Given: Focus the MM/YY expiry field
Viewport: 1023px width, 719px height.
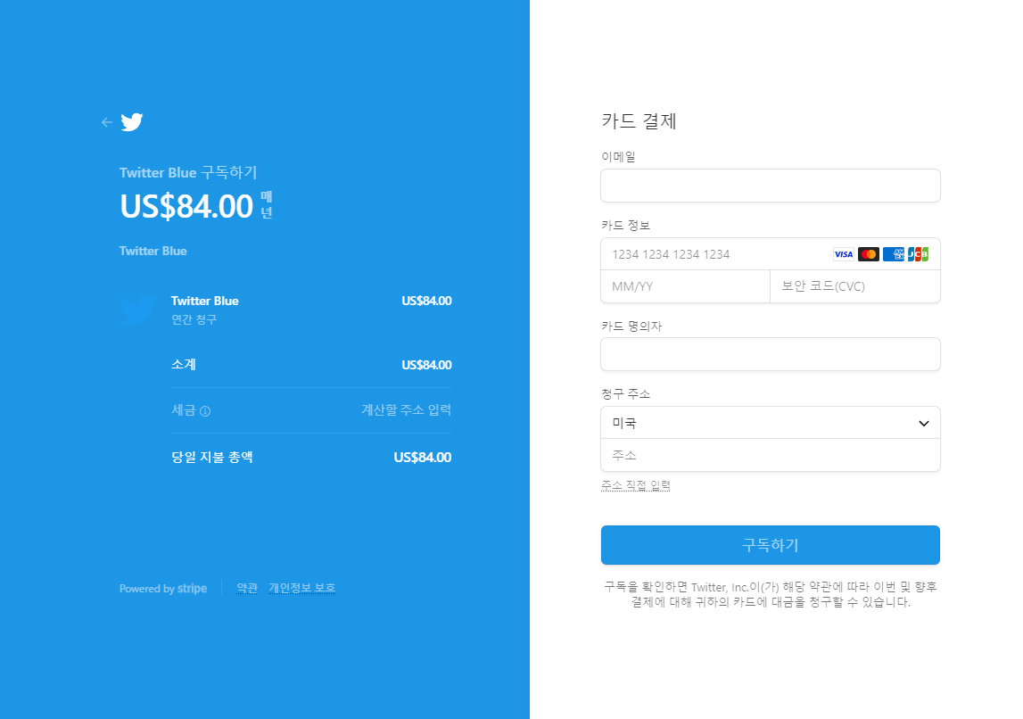Looking at the screenshot, I should pos(685,286).
